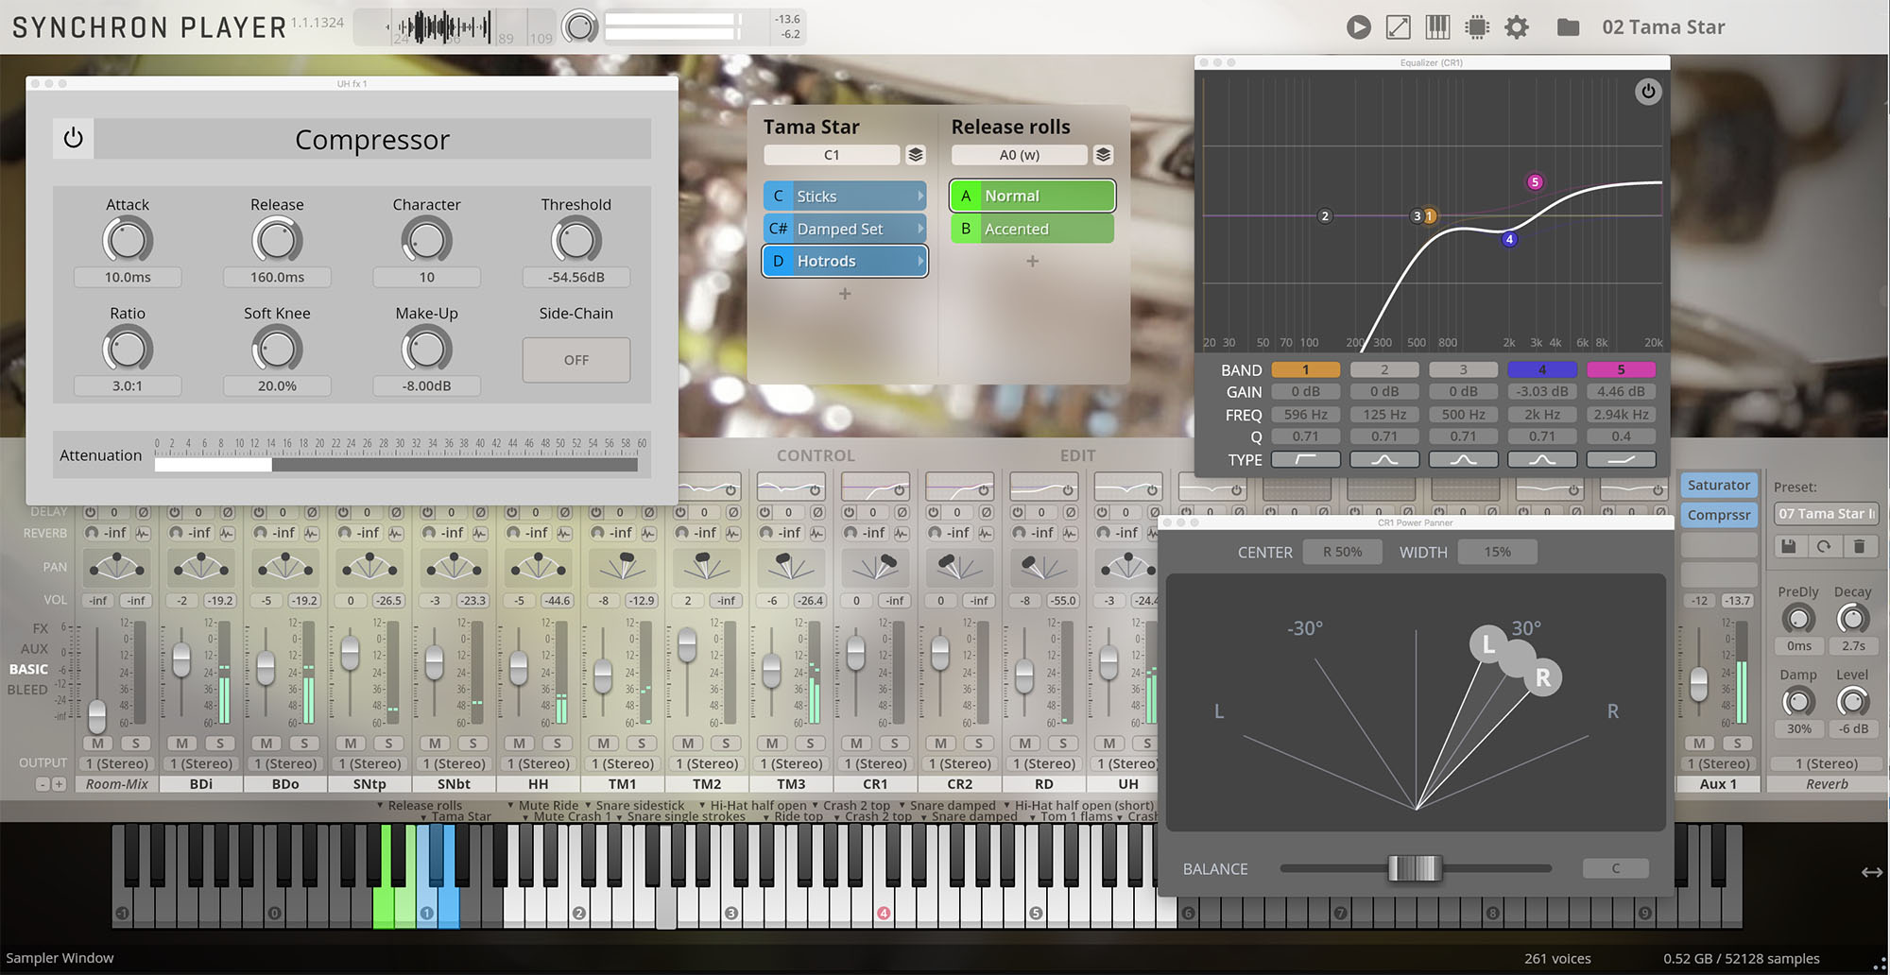Open the EDIT tab
This screenshot has height=975, width=1890.
coord(1077,455)
